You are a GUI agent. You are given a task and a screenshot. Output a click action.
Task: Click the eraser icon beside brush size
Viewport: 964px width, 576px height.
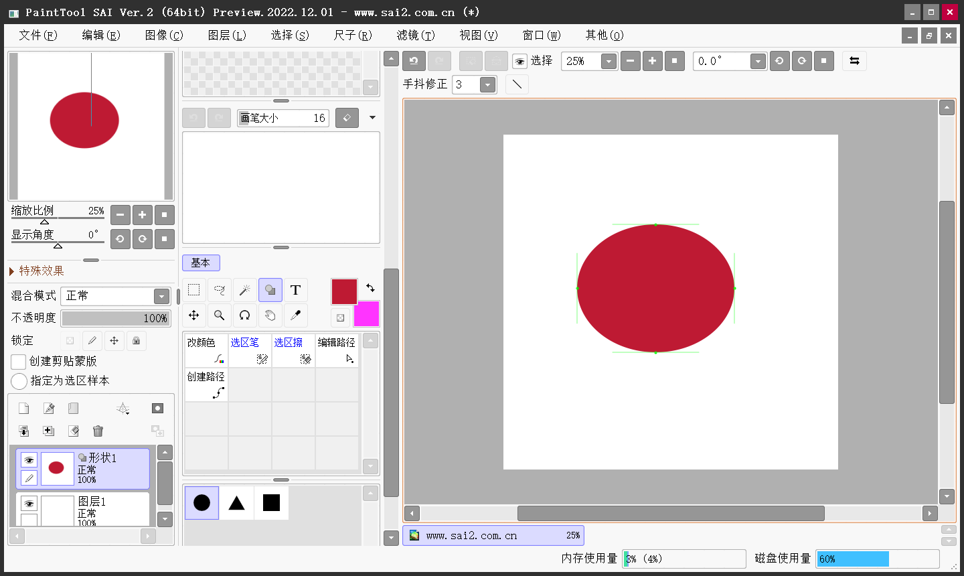[x=347, y=118]
